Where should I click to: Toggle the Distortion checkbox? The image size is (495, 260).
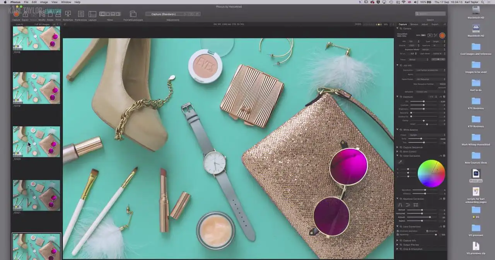(427, 231)
